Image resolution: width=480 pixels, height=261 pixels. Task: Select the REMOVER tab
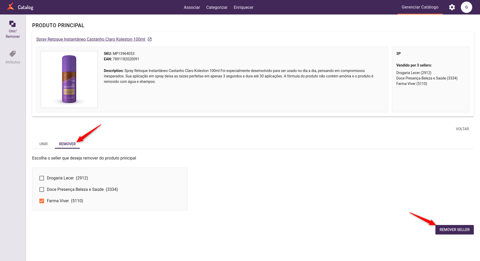coord(67,144)
